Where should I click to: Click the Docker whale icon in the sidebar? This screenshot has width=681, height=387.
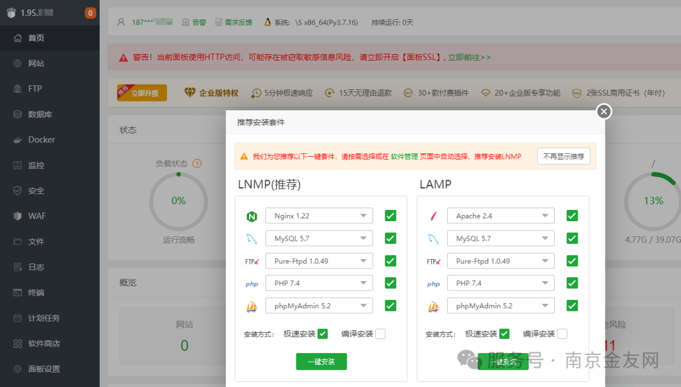18,140
